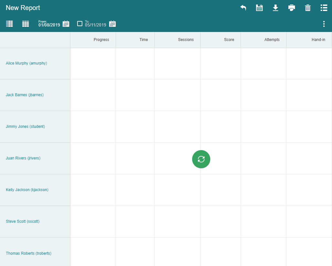The width and height of the screenshot is (332, 266).
Task: Download the report using arrow icon
Action: pyautogui.click(x=275, y=8)
